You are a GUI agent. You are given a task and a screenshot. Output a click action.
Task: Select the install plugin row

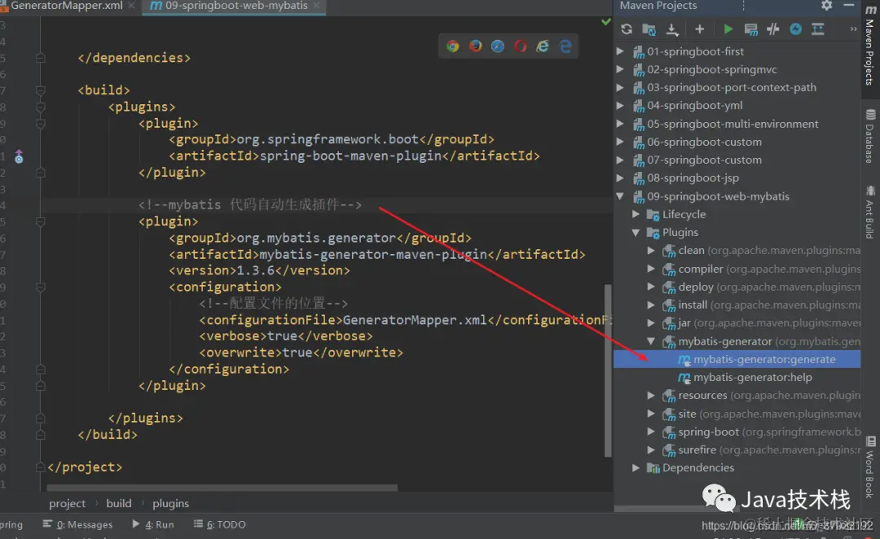(737, 305)
